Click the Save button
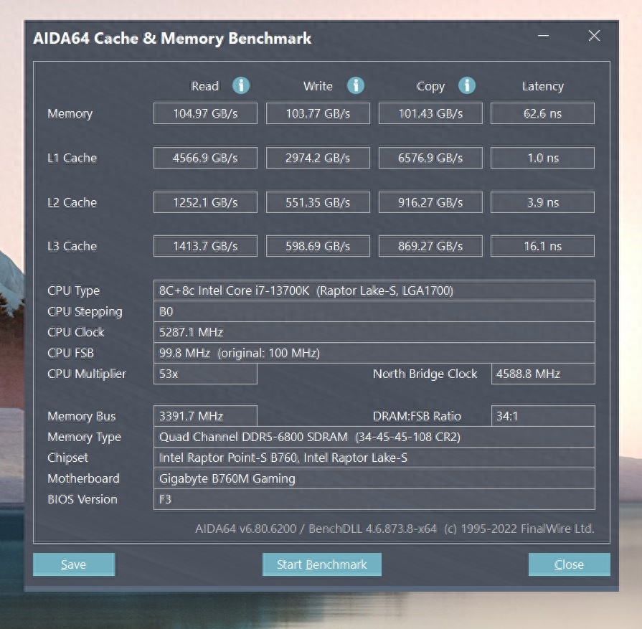 [74, 564]
